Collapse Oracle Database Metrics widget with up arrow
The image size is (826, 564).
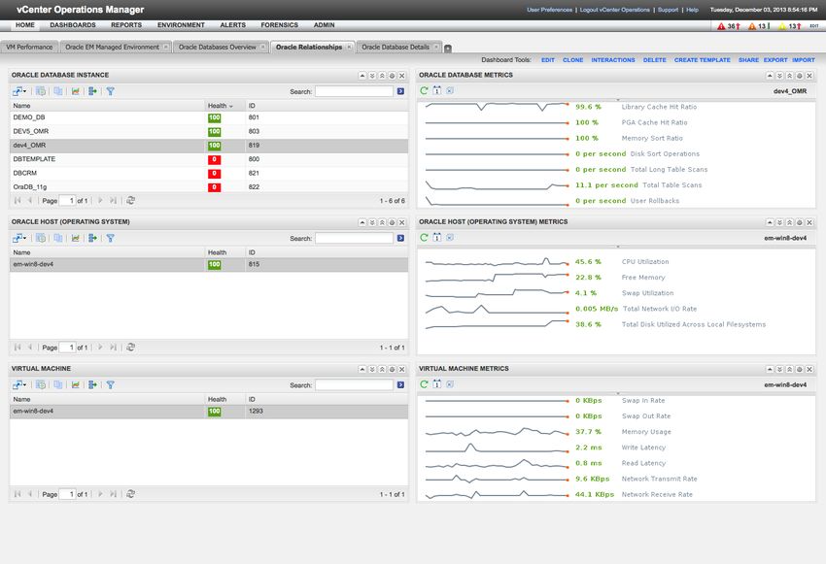click(x=771, y=76)
